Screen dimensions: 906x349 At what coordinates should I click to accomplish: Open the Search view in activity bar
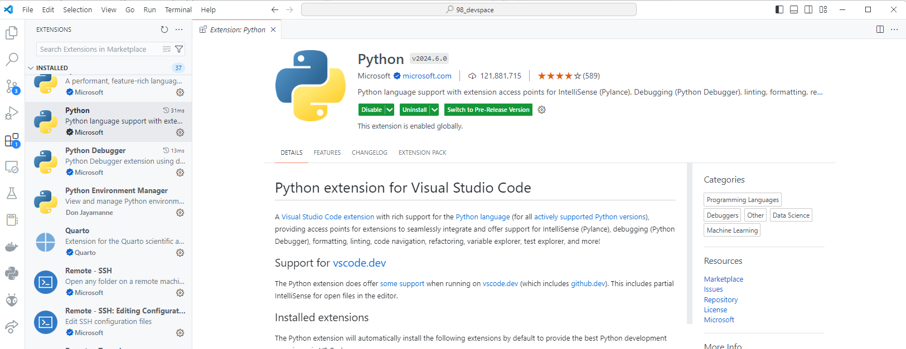pyautogui.click(x=12, y=60)
